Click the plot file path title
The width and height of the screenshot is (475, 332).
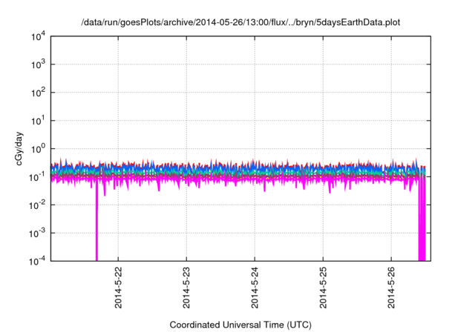point(240,23)
